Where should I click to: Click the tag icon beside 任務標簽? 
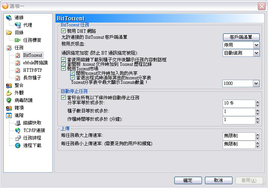point(18,40)
